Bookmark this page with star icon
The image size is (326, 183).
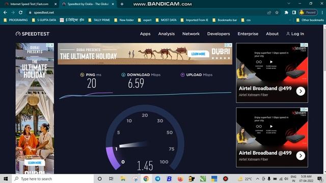point(277,12)
